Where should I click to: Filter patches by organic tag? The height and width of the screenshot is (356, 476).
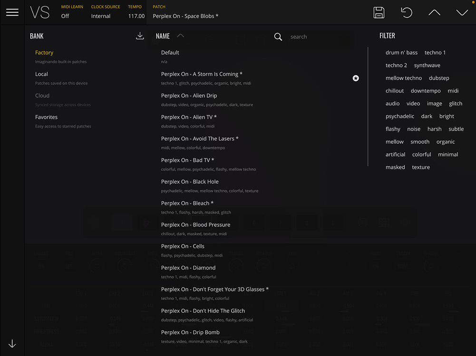coord(445,141)
